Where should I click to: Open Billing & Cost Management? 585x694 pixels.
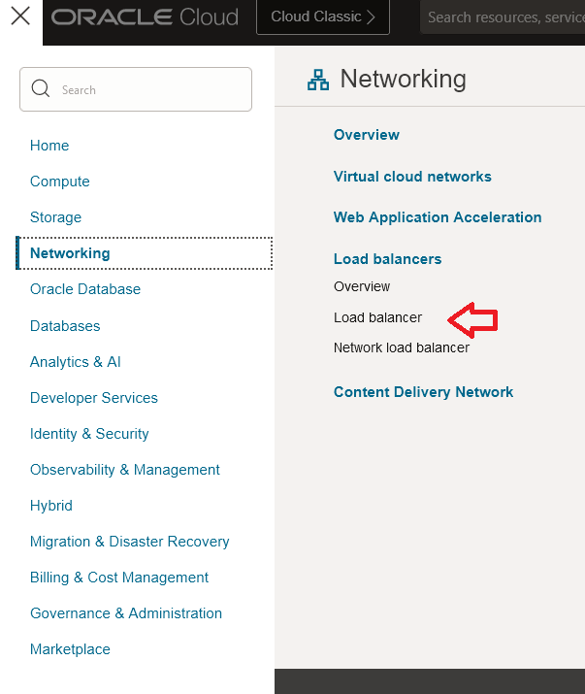pos(119,578)
